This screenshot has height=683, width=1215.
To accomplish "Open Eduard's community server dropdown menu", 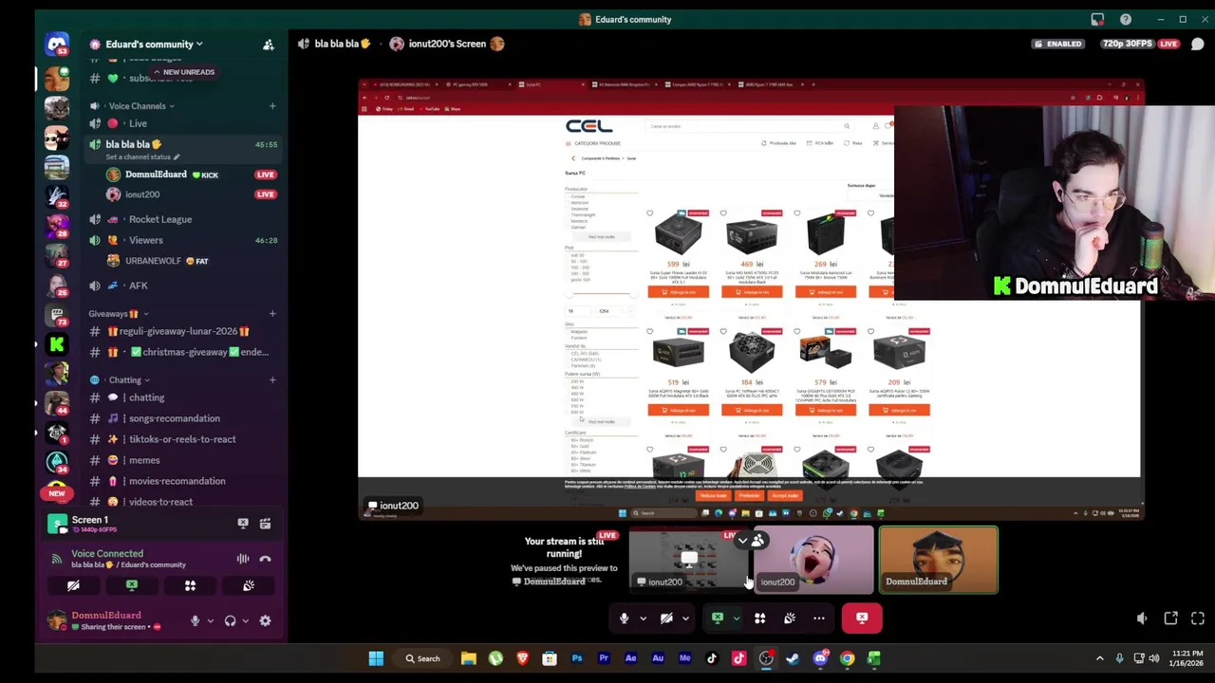I will (154, 45).
